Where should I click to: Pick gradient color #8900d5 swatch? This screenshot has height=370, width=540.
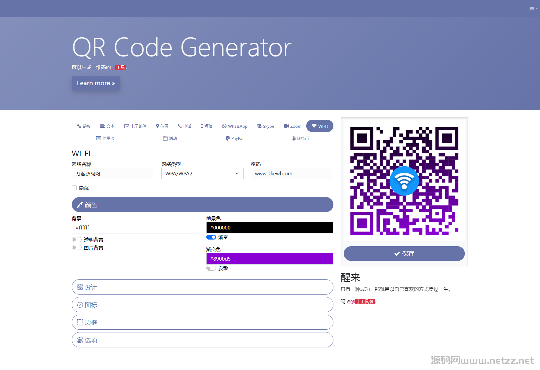(x=270, y=259)
